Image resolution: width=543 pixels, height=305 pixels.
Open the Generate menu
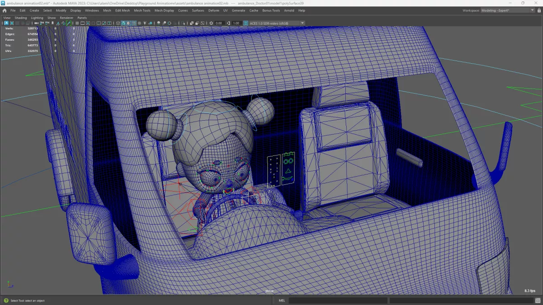238,10
